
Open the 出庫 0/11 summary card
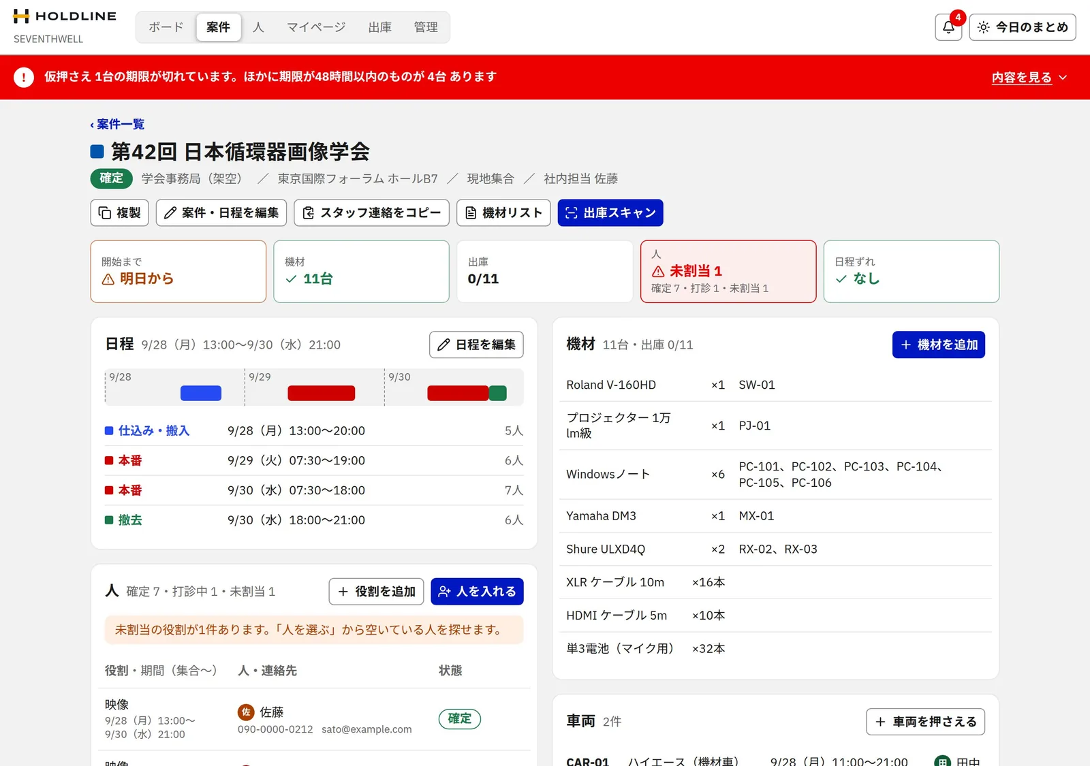[x=545, y=271]
